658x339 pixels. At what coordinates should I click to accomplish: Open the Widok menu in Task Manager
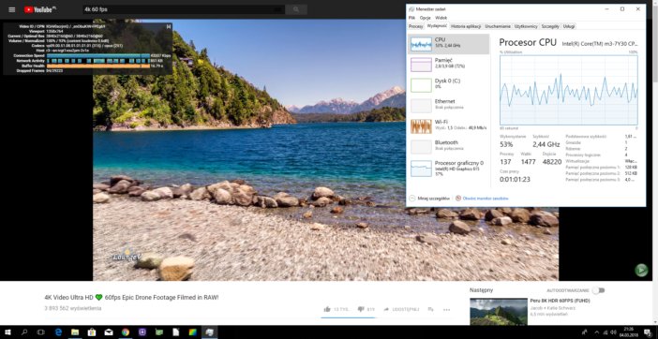(x=441, y=18)
